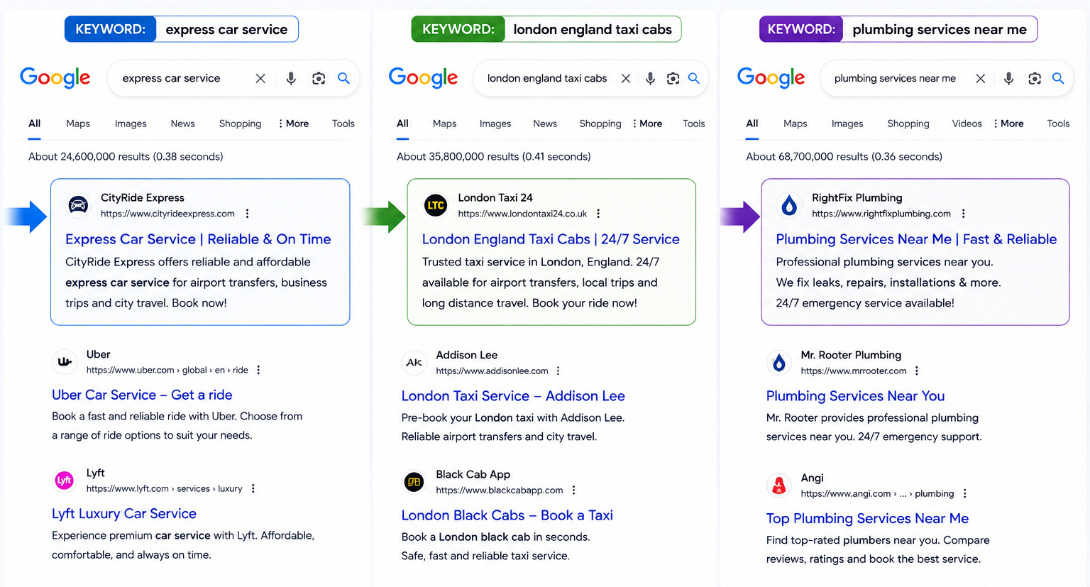The width and height of the screenshot is (1090, 587).
Task: Open three-dot options beside the Uber URL
Action: [258, 370]
